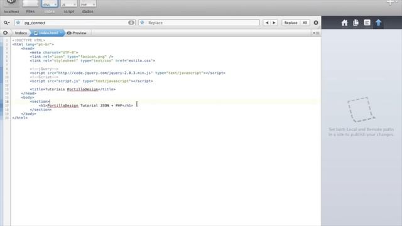Viewport: 402px width, 226px height.
Task: Switch to the script JS tab
Action: coord(68,7)
